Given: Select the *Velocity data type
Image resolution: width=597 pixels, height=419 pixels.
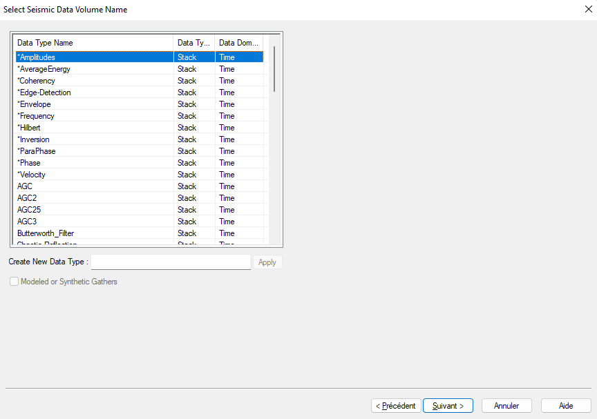Looking at the screenshot, I should [32, 175].
